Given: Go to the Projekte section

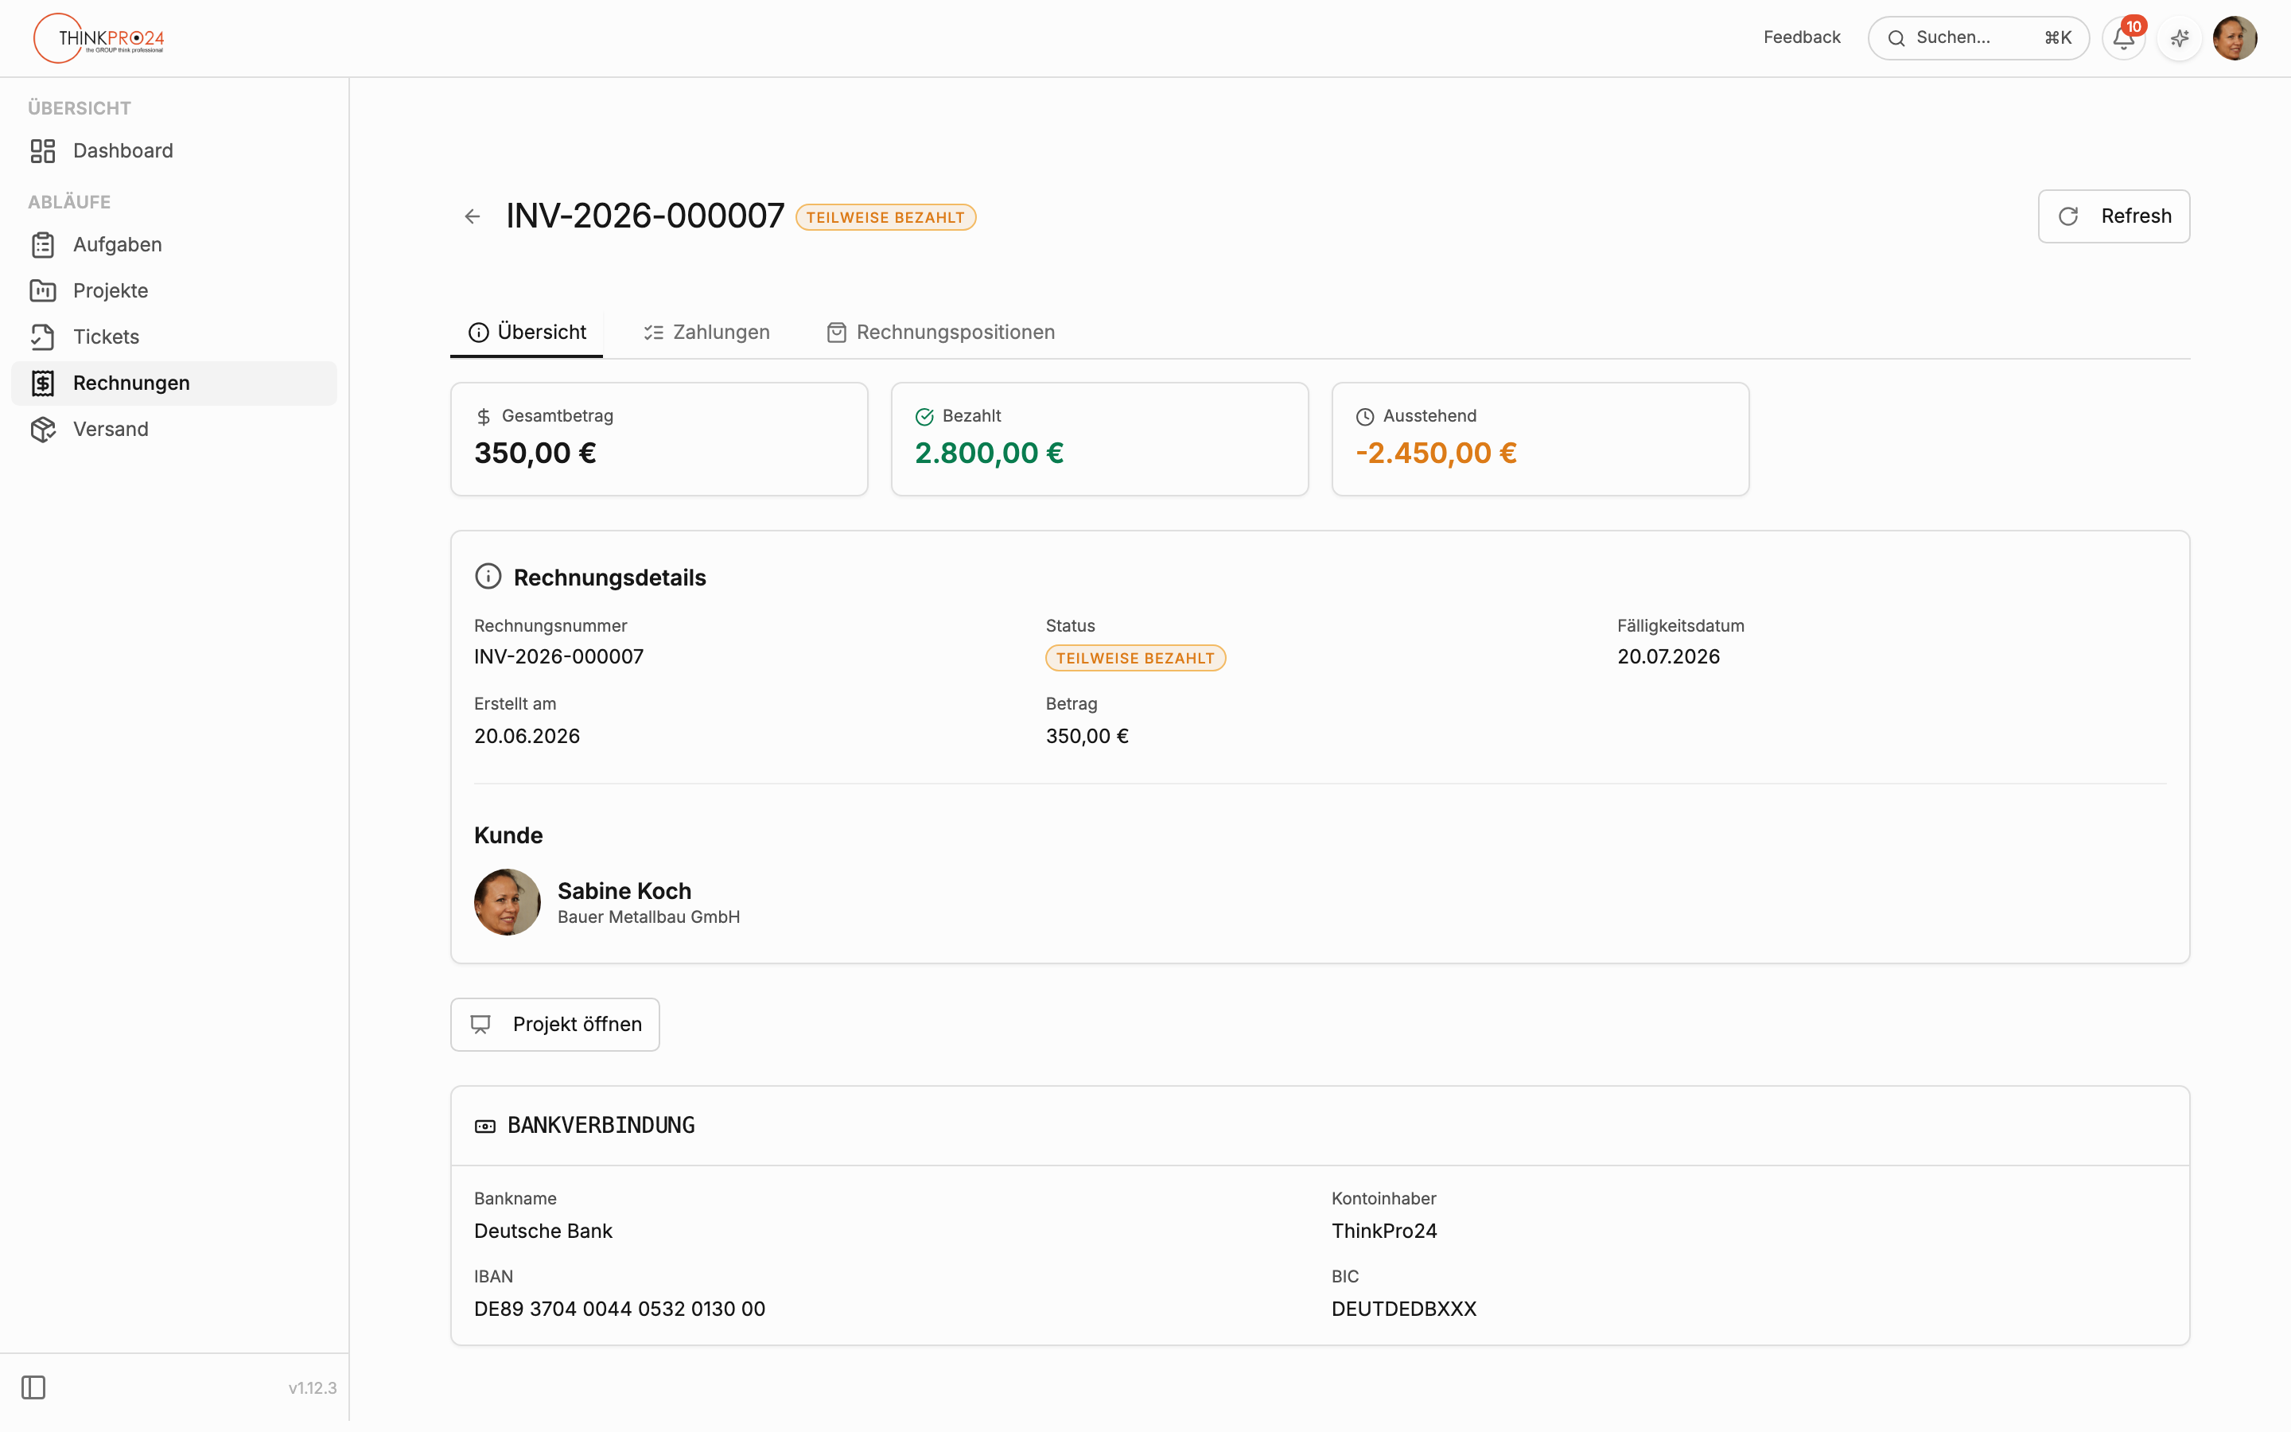Looking at the screenshot, I should click(174, 290).
